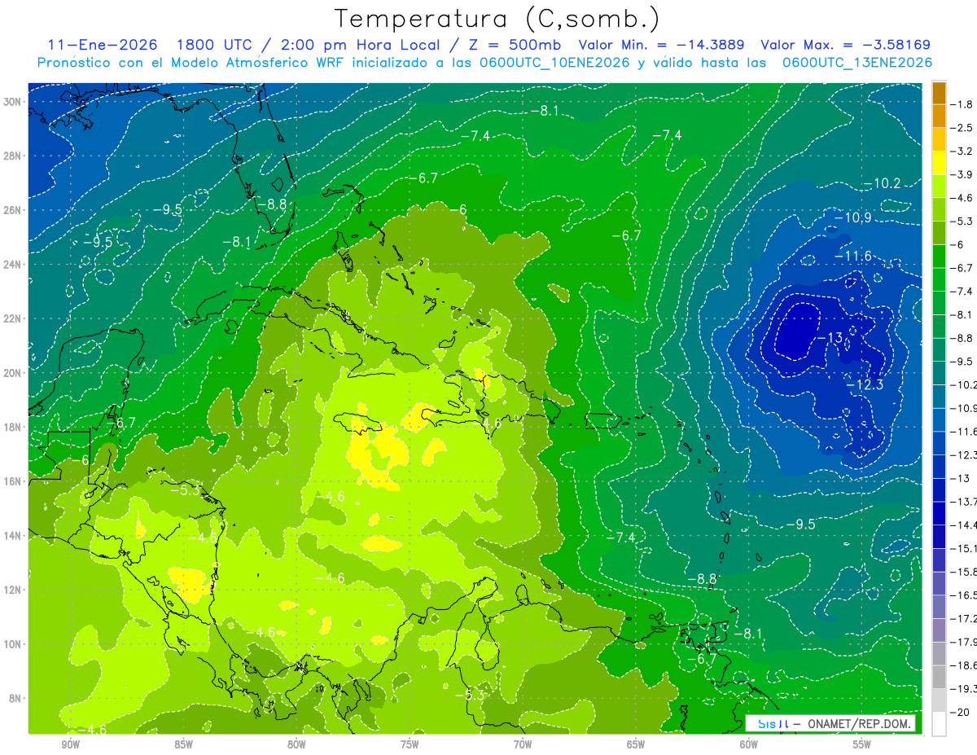Click the gray legend swatch between -17.9 and -18.6

[939, 653]
